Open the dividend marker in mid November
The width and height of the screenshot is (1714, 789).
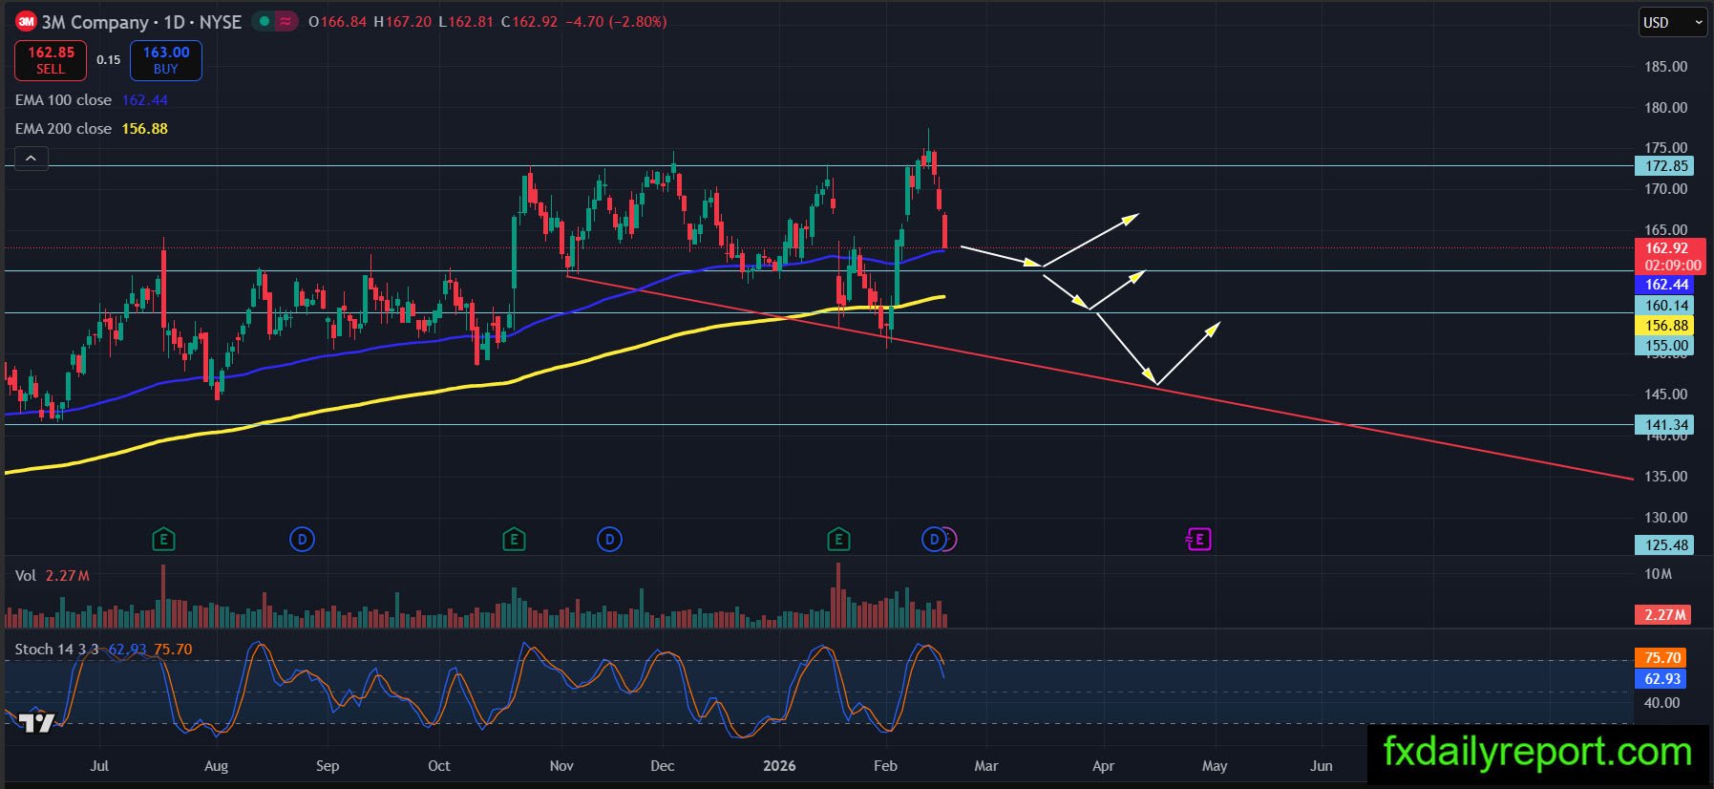pyautogui.click(x=609, y=540)
